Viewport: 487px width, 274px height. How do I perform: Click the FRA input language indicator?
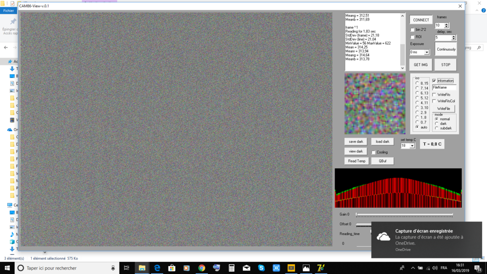(x=444, y=268)
